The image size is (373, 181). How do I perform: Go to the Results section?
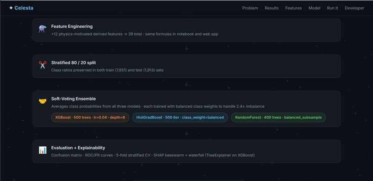pos(272,8)
